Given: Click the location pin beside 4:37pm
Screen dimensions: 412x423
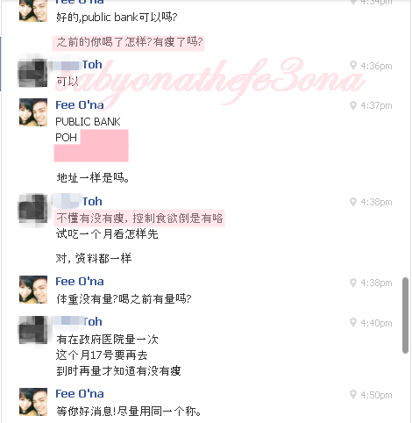Looking at the screenshot, I should click(353, 105).
